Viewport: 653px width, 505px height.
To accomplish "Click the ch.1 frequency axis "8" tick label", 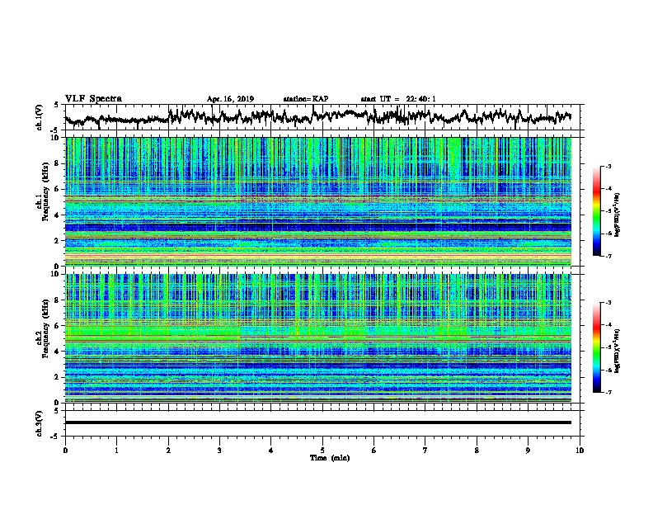I will tap(58, 163).
